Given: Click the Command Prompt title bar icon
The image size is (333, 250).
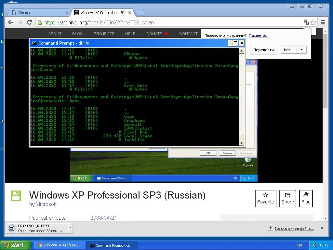Looking at the screenshot, I should tap(34, 43).
